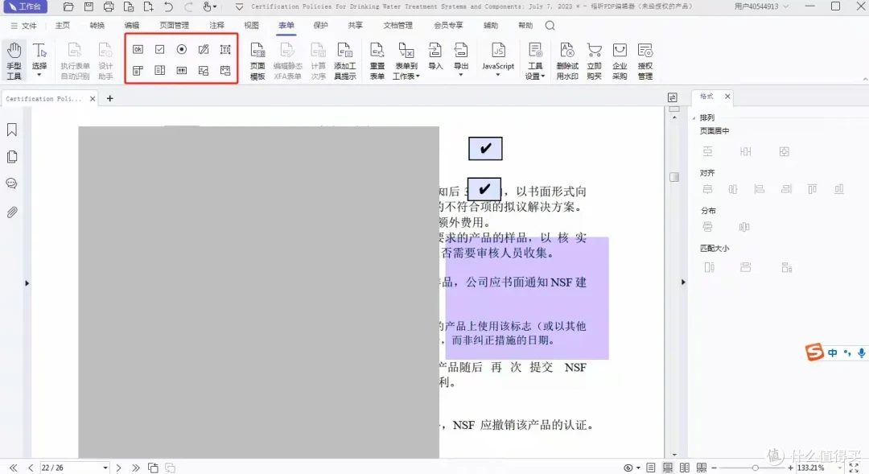Viewport: 869px width, 474px height.
Task: Click the zoom slider handle in status bar
Action: [755, 468]
